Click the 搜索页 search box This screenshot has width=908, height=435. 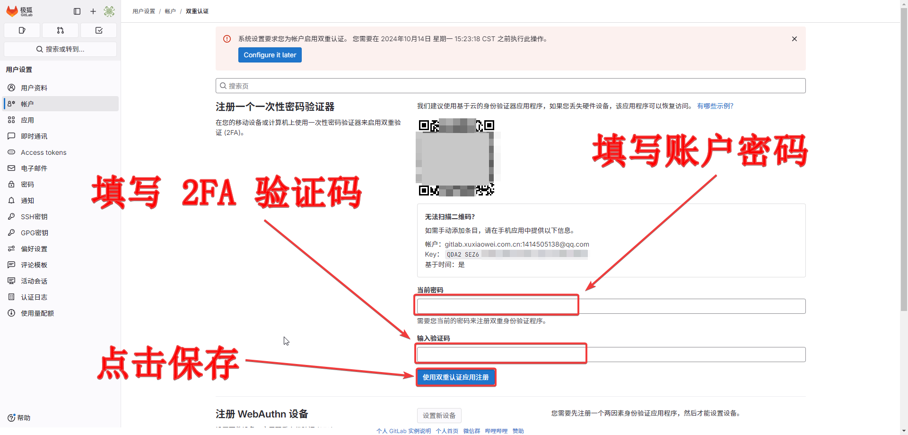coord(511,86)
